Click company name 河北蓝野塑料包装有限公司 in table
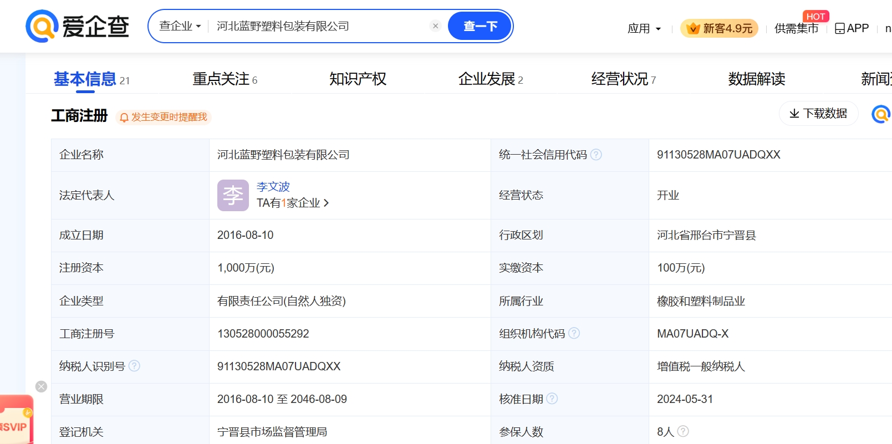Screen dimensions: 892x444 [283, 155]
